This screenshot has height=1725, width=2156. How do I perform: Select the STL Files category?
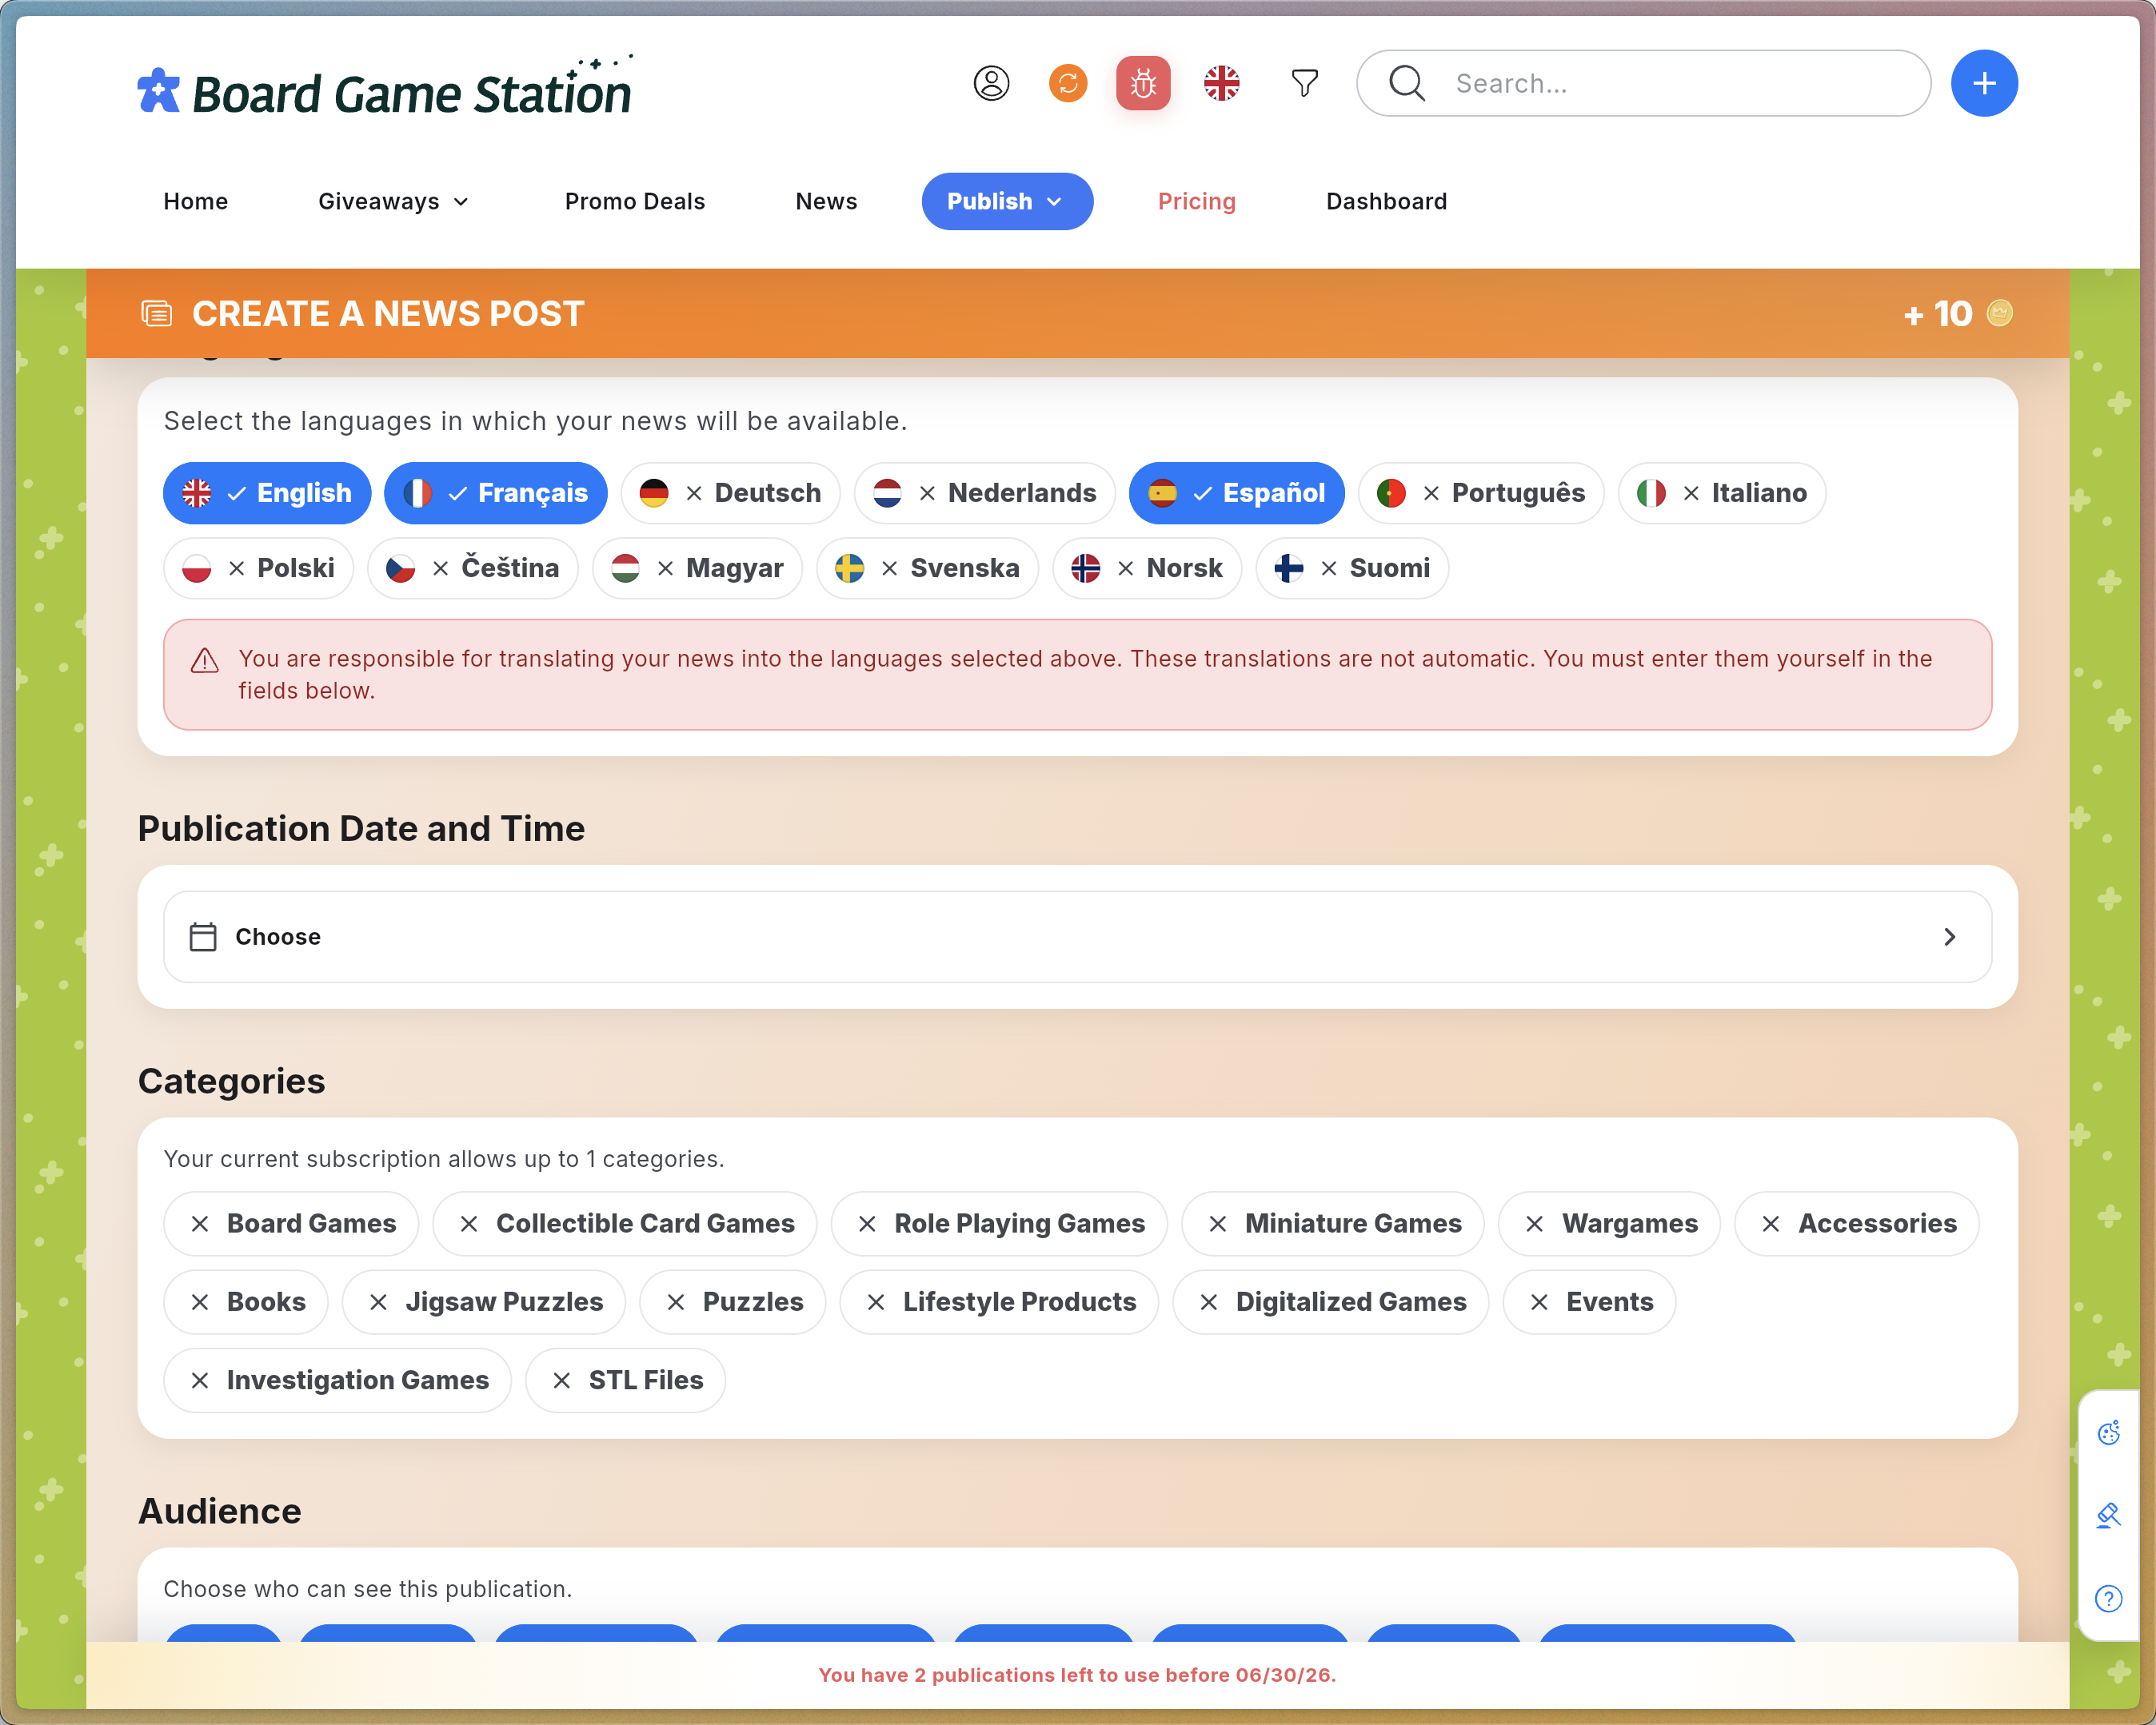click(x=626, y=1379)
